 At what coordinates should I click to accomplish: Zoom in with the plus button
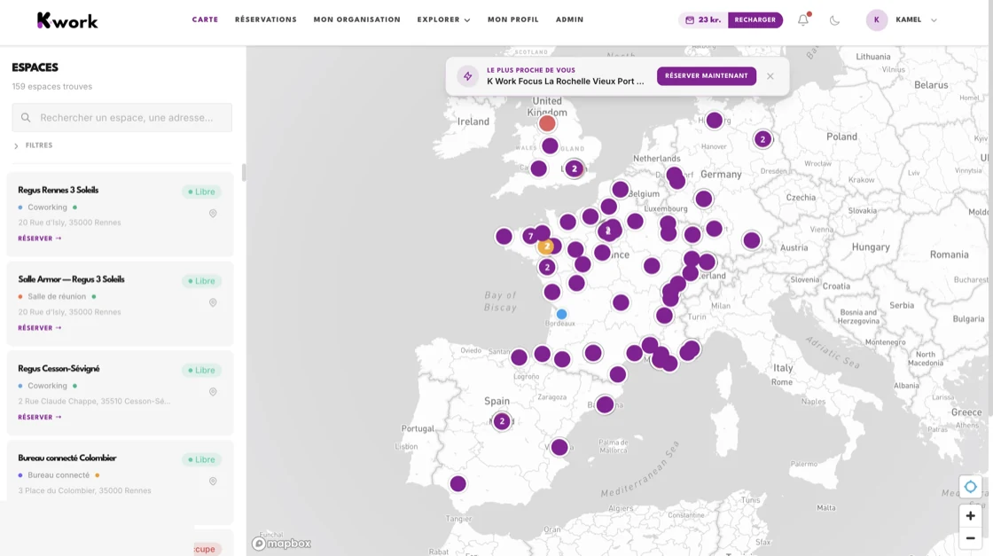point(970,515)
